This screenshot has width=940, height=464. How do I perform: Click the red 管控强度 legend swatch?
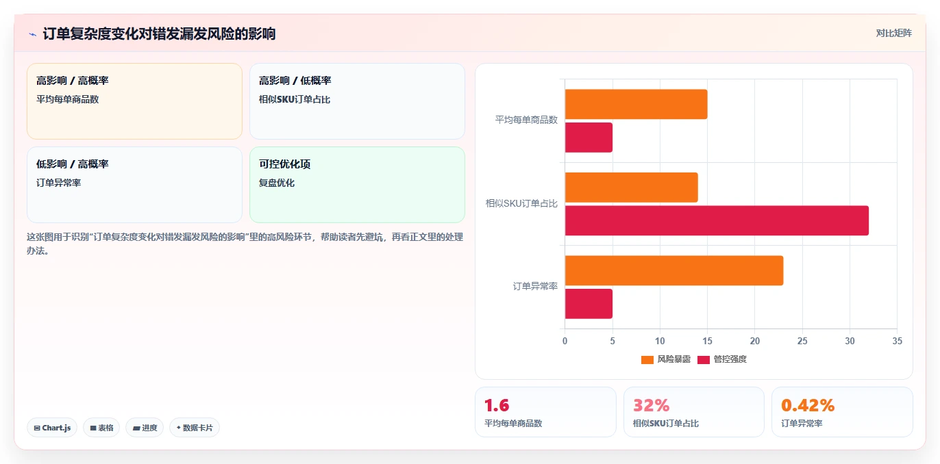point(704,360)
